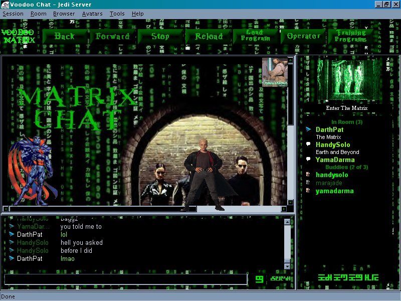Click the Voodoo Matrix logo
The width and height of the screenshot is (401, 301).
[x=18, y=36]
